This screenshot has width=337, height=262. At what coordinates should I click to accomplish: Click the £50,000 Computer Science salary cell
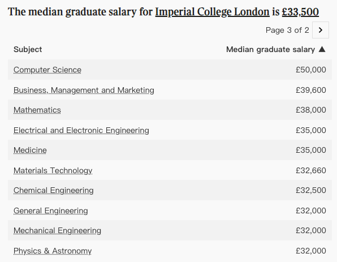[311, 70]
